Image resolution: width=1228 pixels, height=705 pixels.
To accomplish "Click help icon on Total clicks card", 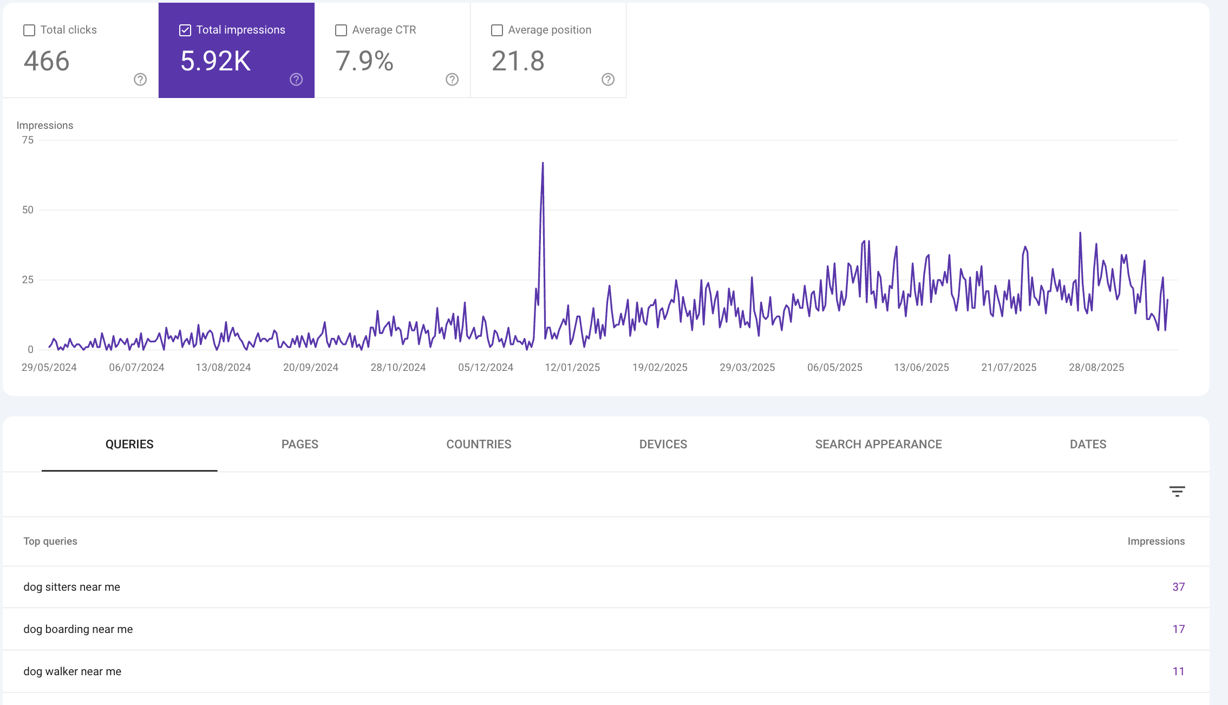I will coord(140,80).
